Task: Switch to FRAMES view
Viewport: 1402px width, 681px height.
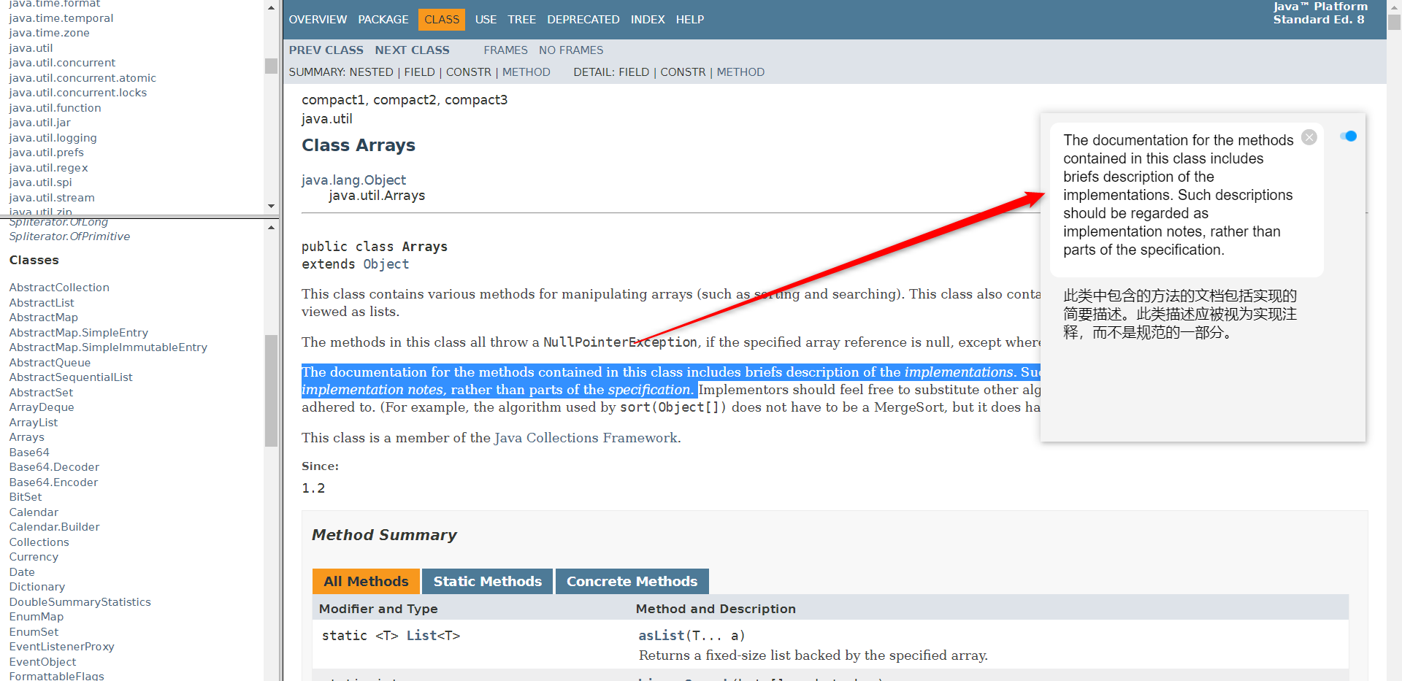Action: click(505, 50)
